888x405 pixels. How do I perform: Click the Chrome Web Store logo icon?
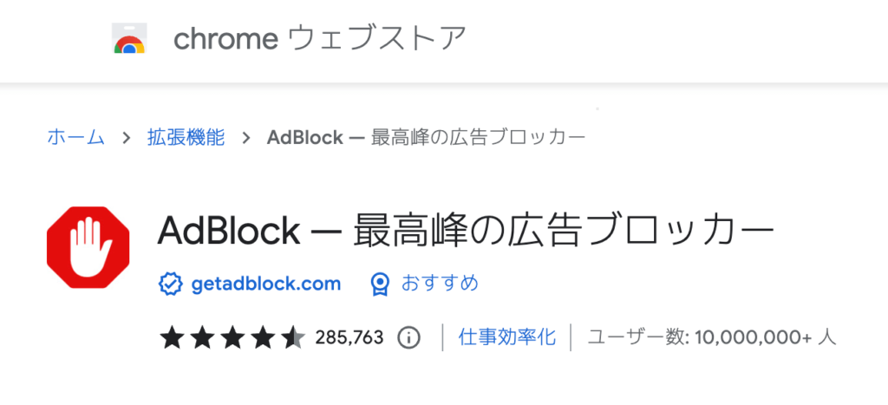click(129, 38)
